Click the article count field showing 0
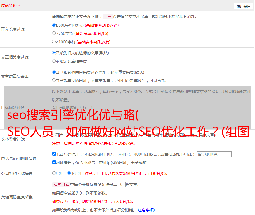This screenshot has width=255, height=215. pyautogui.click(x=121, y=184)
